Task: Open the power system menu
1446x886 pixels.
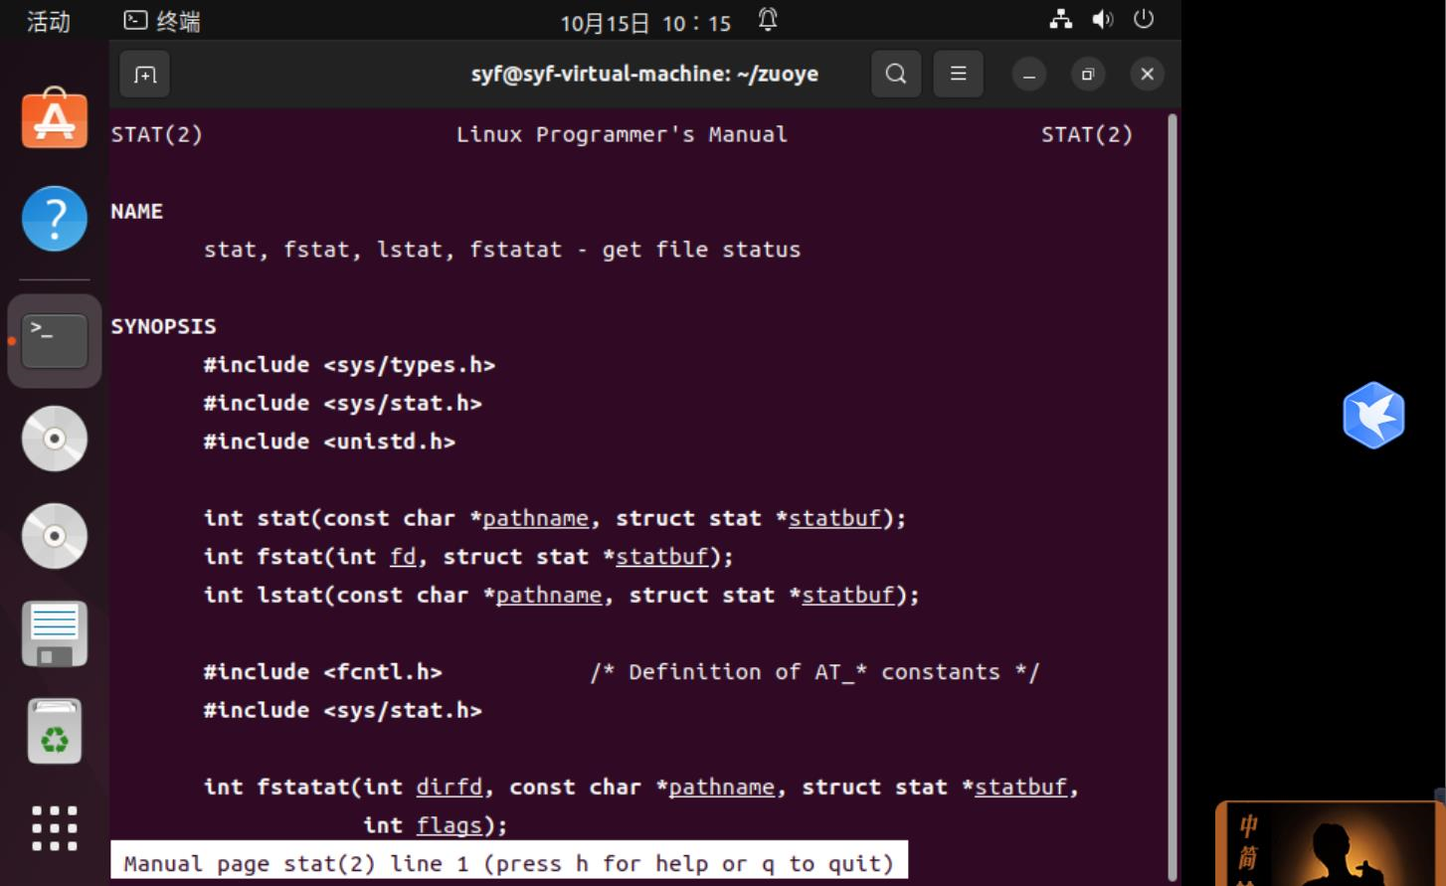Action: click(1144, 19)
